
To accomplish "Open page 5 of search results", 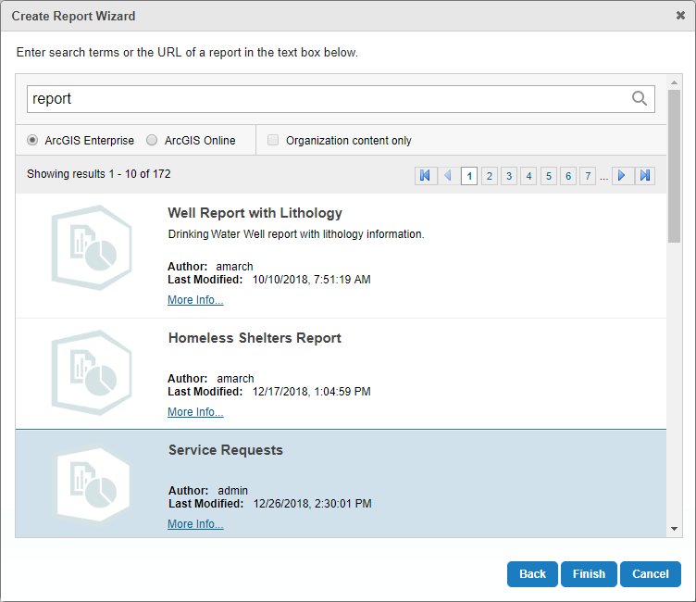I will pos(548,175).
